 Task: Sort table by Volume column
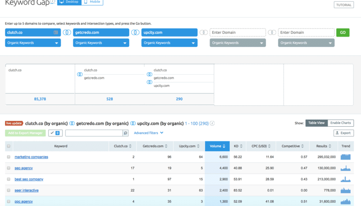[217, 146]
